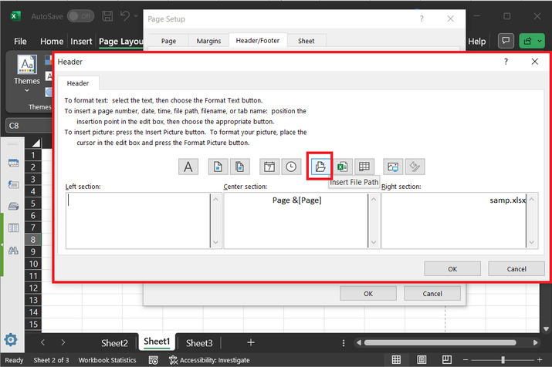
Task: Open the Quick Access undo dropdown arrow
Action: (136, 16)
